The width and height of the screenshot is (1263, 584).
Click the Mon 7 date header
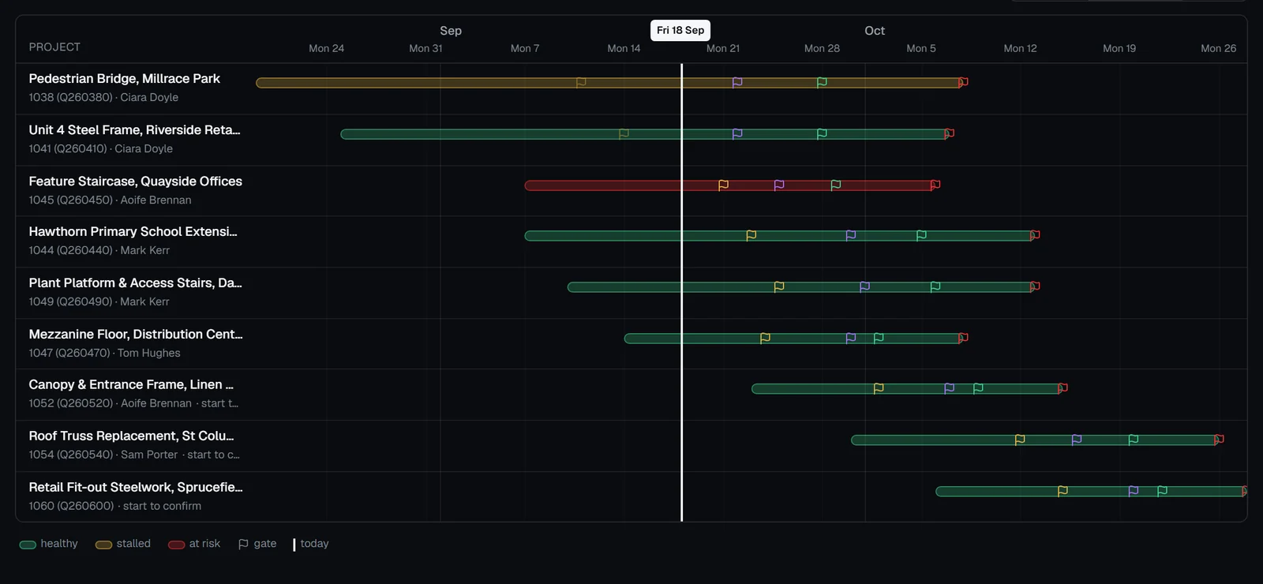tap(525, 49)
